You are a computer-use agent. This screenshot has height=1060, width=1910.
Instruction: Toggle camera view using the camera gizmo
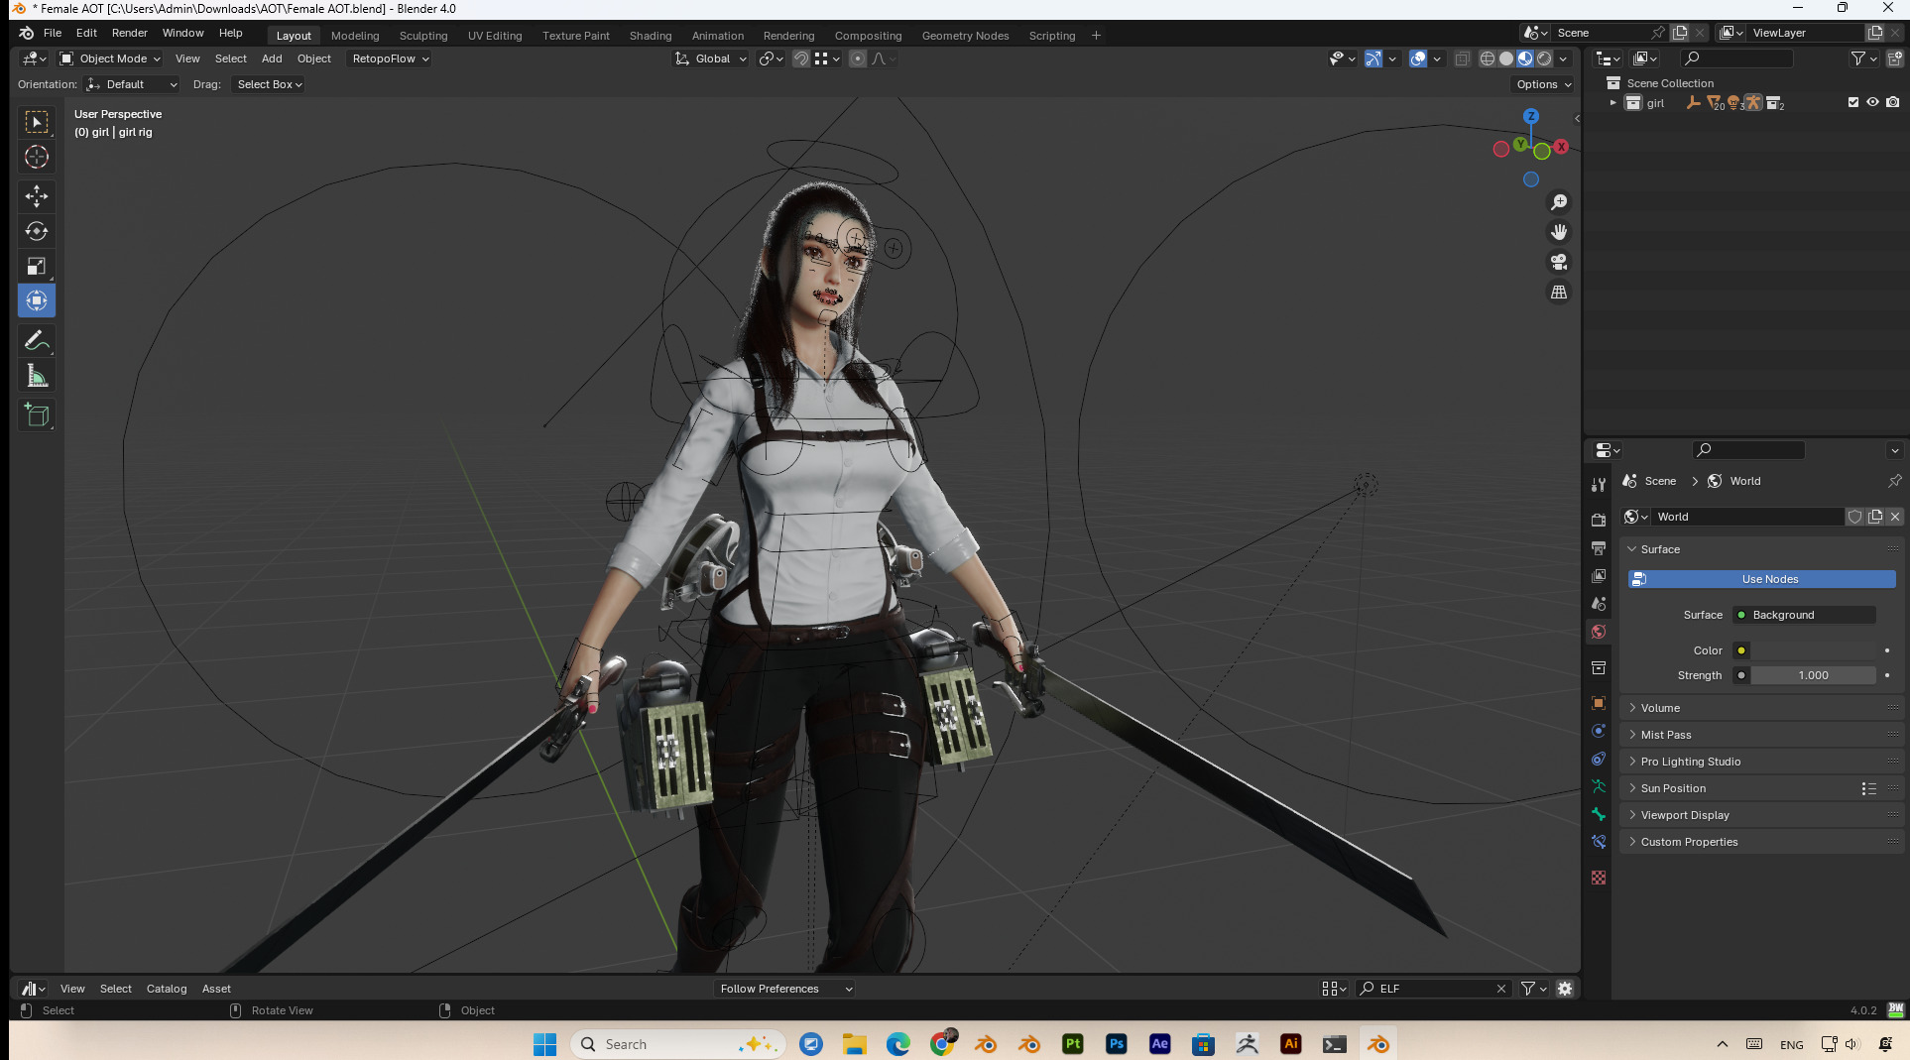click(1559, 262)
